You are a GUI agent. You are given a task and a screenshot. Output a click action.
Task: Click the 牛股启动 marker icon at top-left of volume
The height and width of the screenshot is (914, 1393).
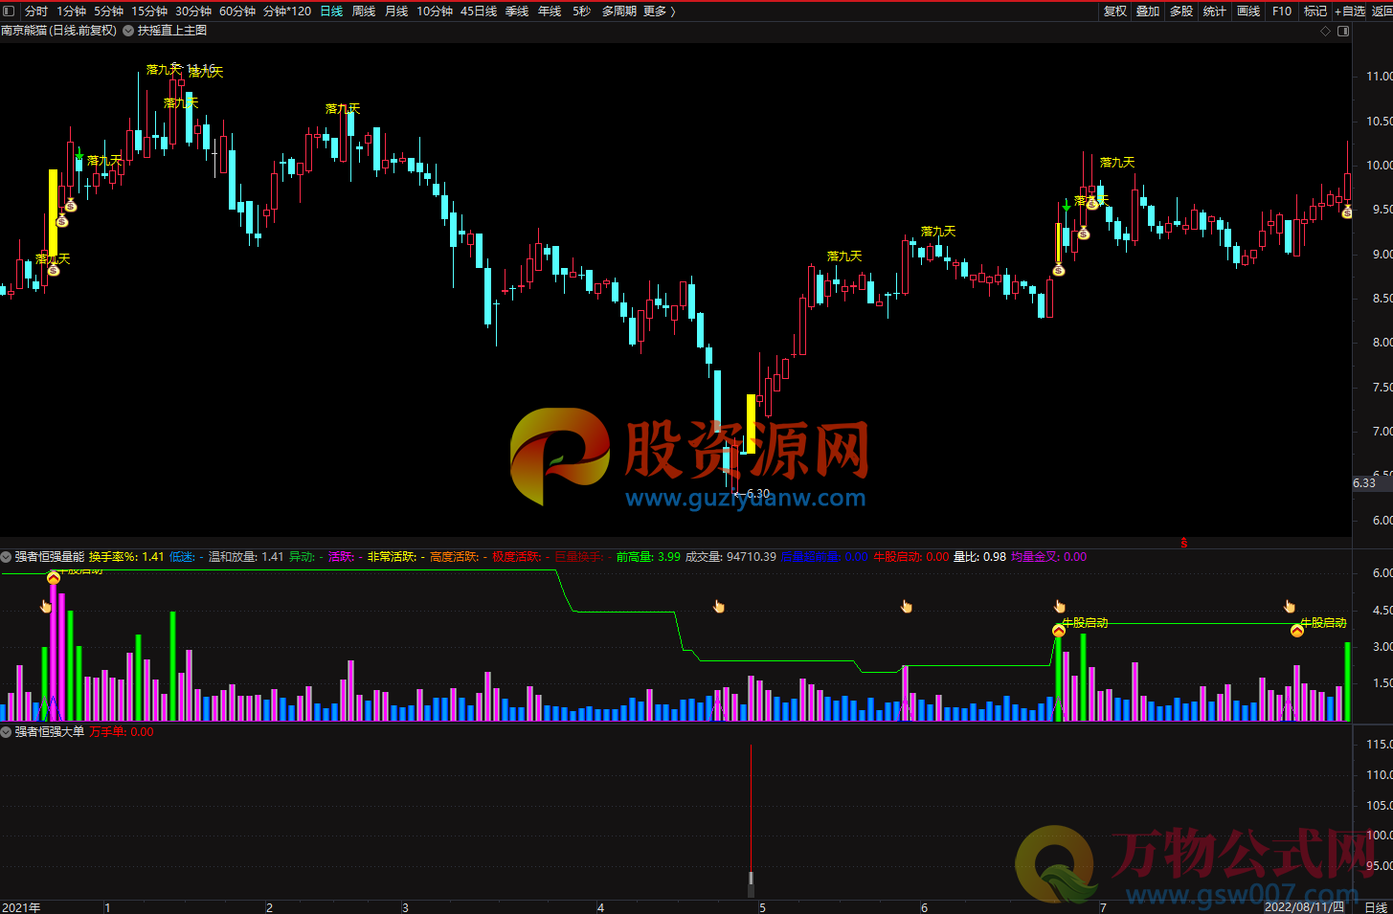point(54,577)
